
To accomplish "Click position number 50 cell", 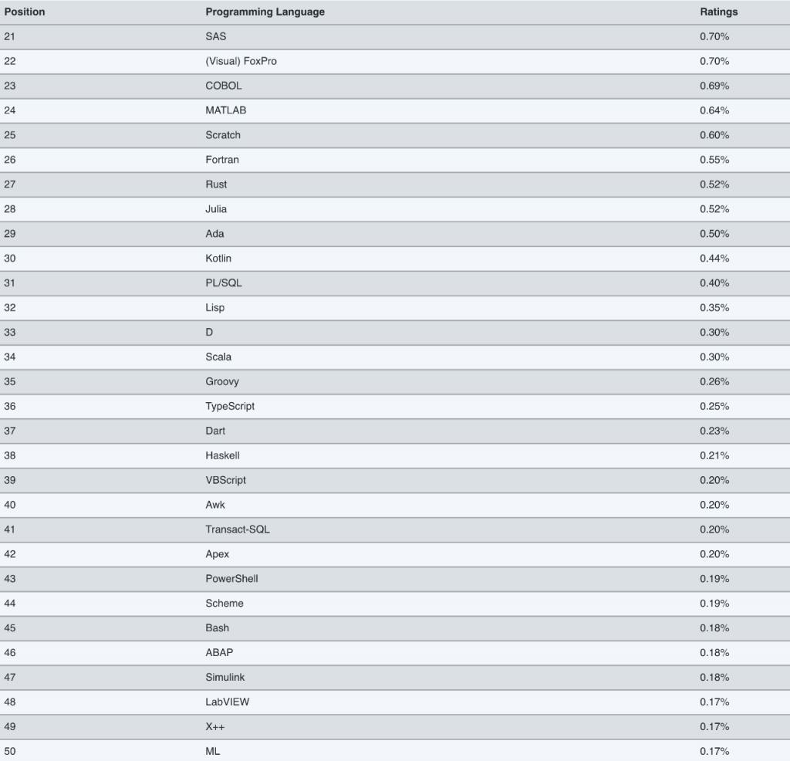I will point(9,752).
